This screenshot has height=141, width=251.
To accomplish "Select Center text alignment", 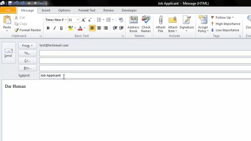I will point(99,28).
